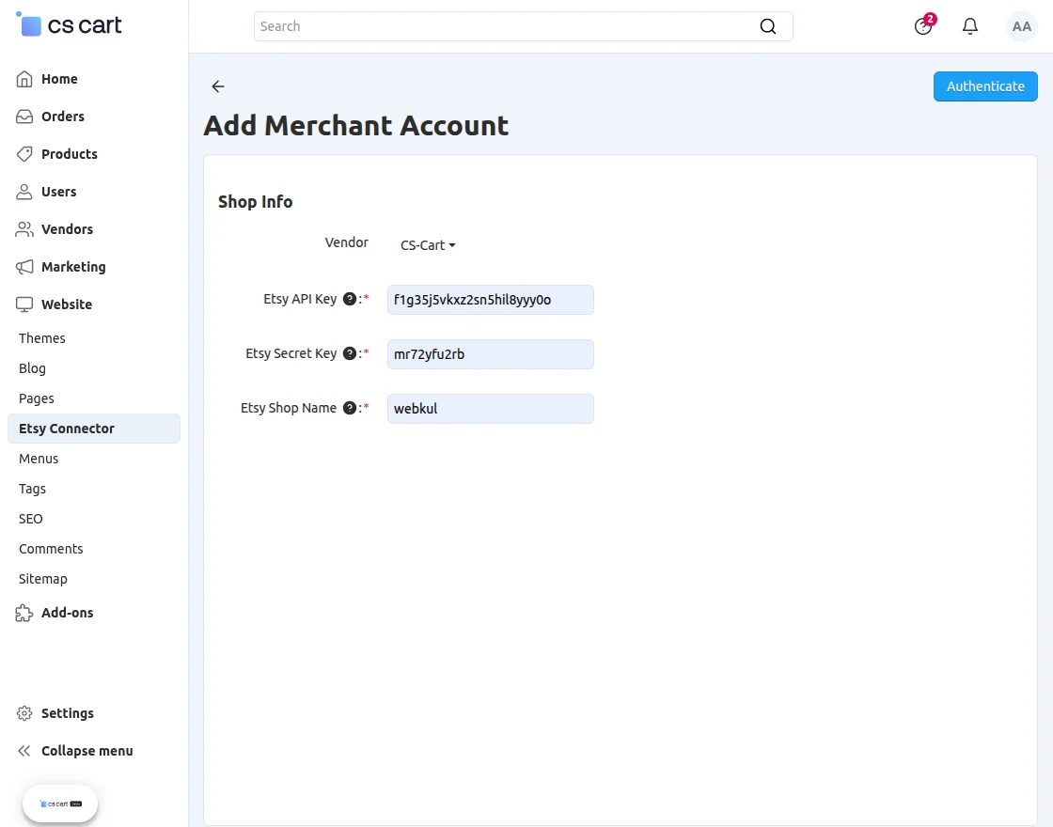1053x827 pixels.
Task: Go back using the arrow icon
Action: pyautogui.click(x=217, y=86)
